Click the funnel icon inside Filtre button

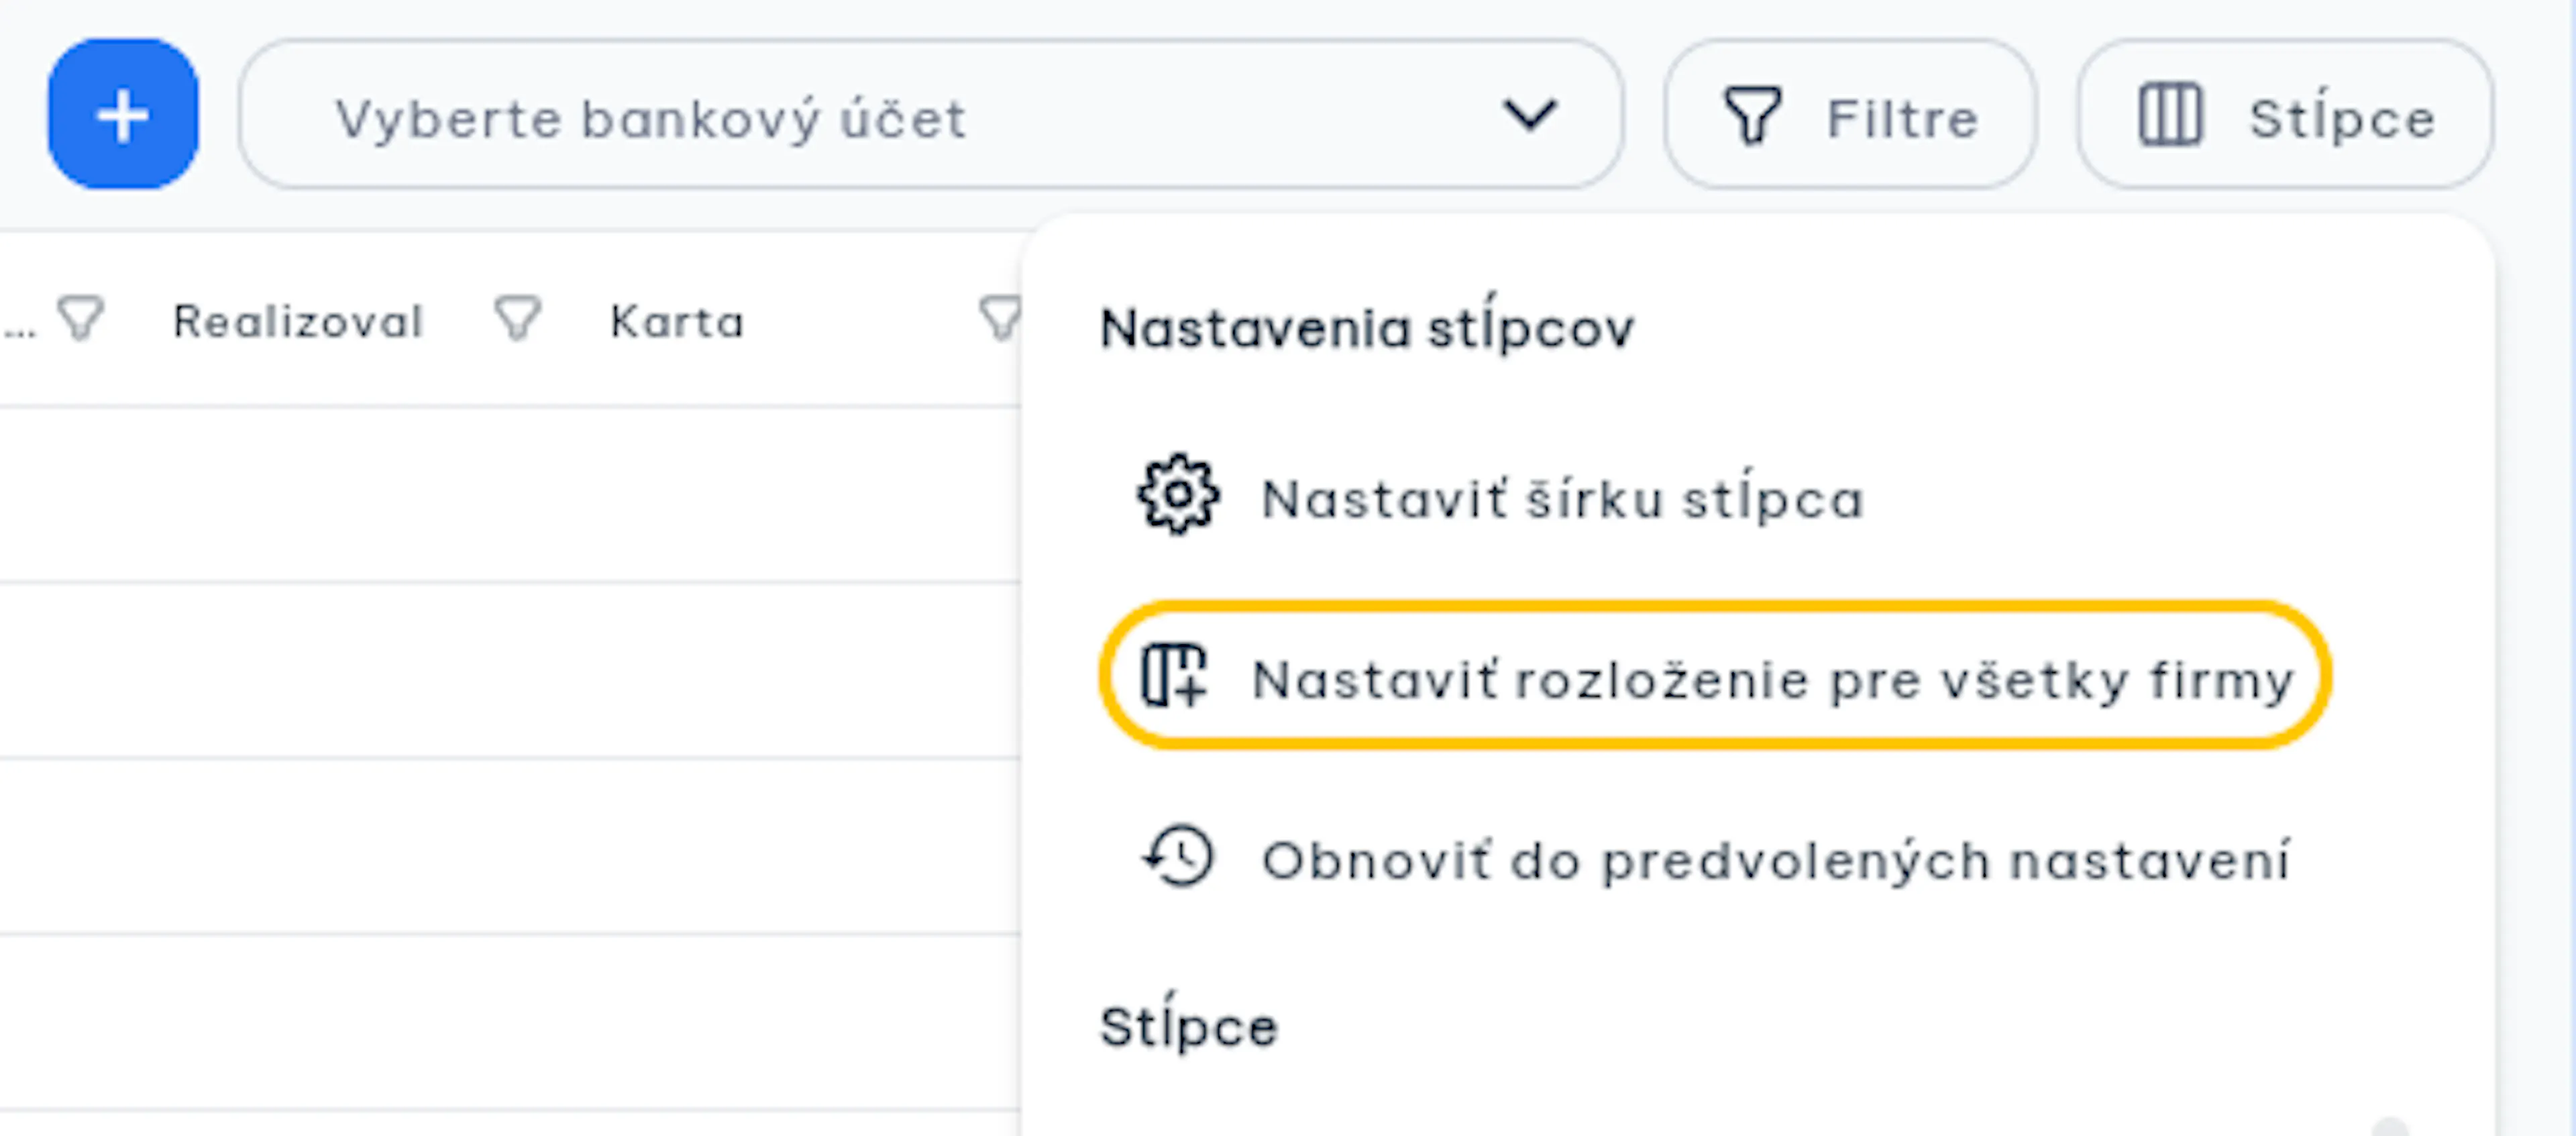point(1751,116)
